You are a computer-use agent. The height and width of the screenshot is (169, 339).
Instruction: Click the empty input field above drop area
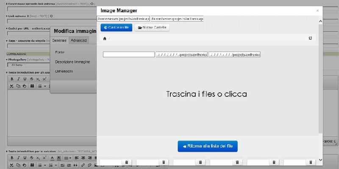coord(128,55)
